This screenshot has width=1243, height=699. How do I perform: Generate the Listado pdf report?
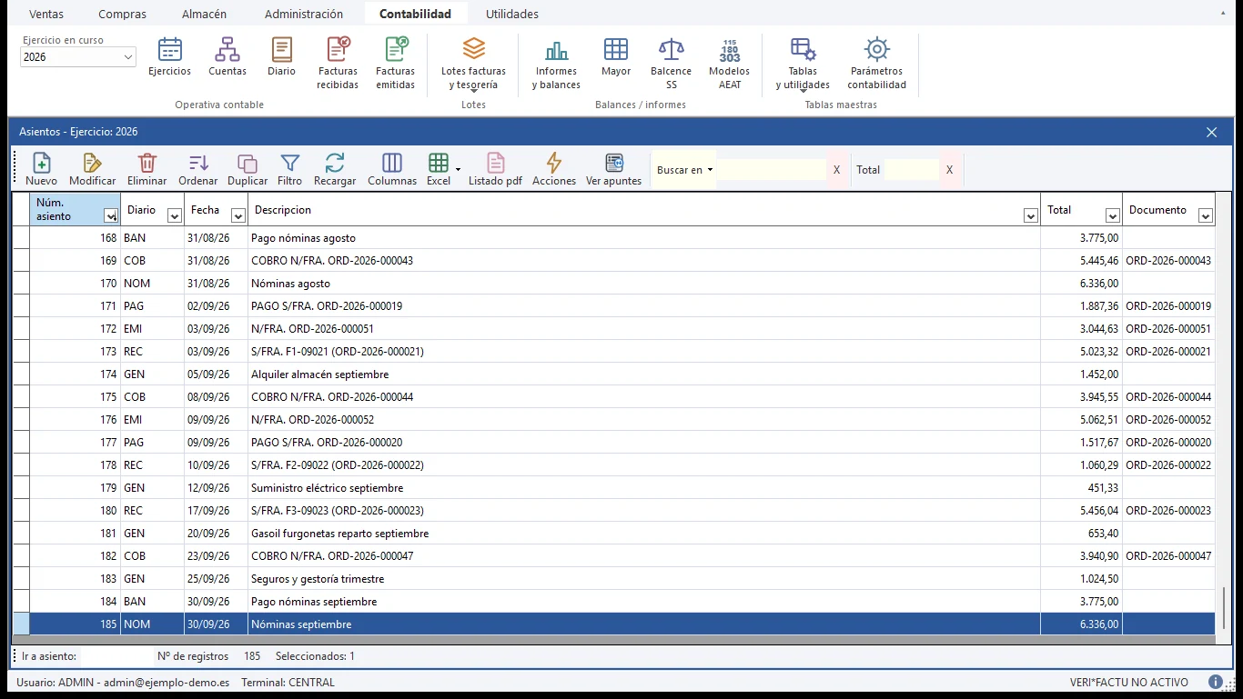(495, 169)
